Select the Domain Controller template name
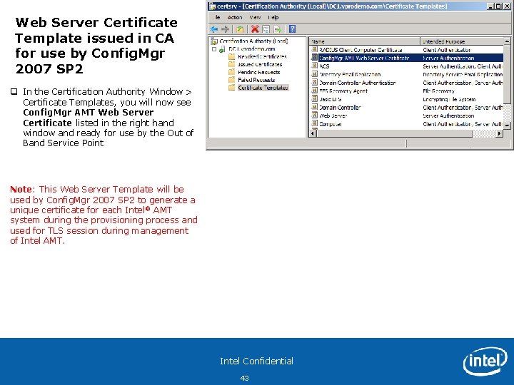 (x=340, y=108)
